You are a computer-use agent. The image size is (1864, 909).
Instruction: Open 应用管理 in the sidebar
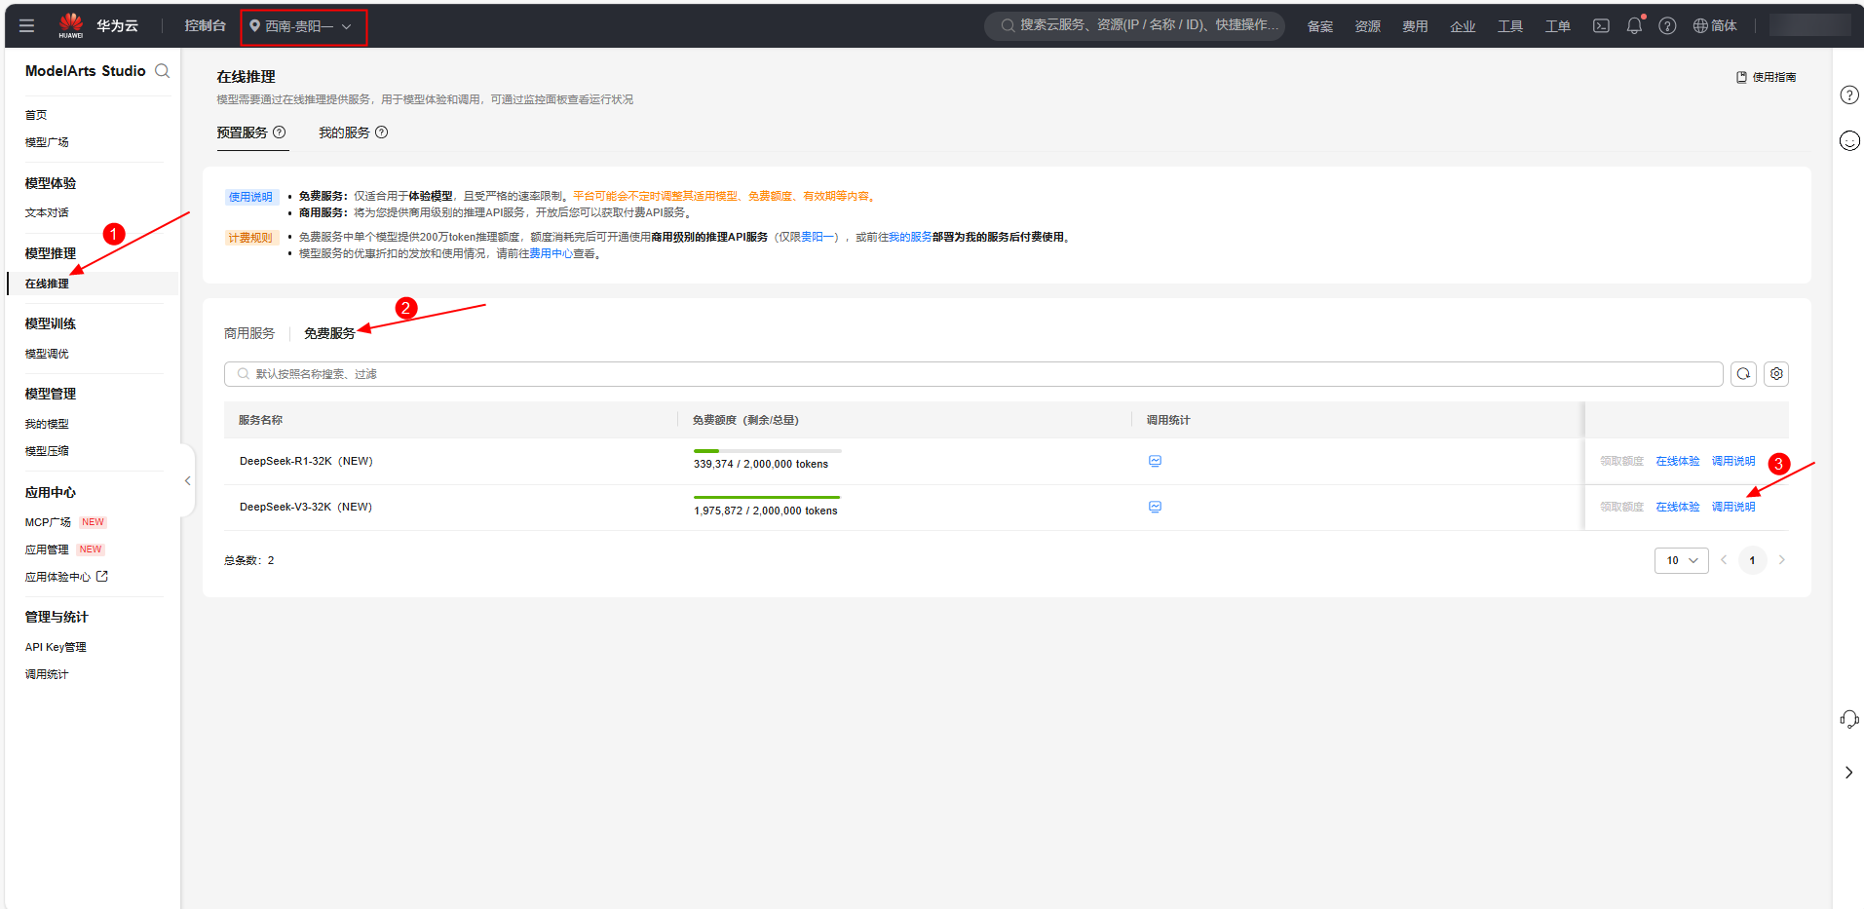coord(47,549)
